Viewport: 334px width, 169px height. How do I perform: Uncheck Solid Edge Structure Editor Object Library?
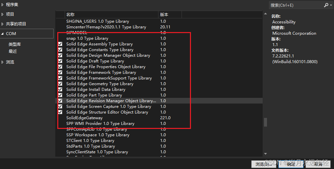[x=60, y=112]
